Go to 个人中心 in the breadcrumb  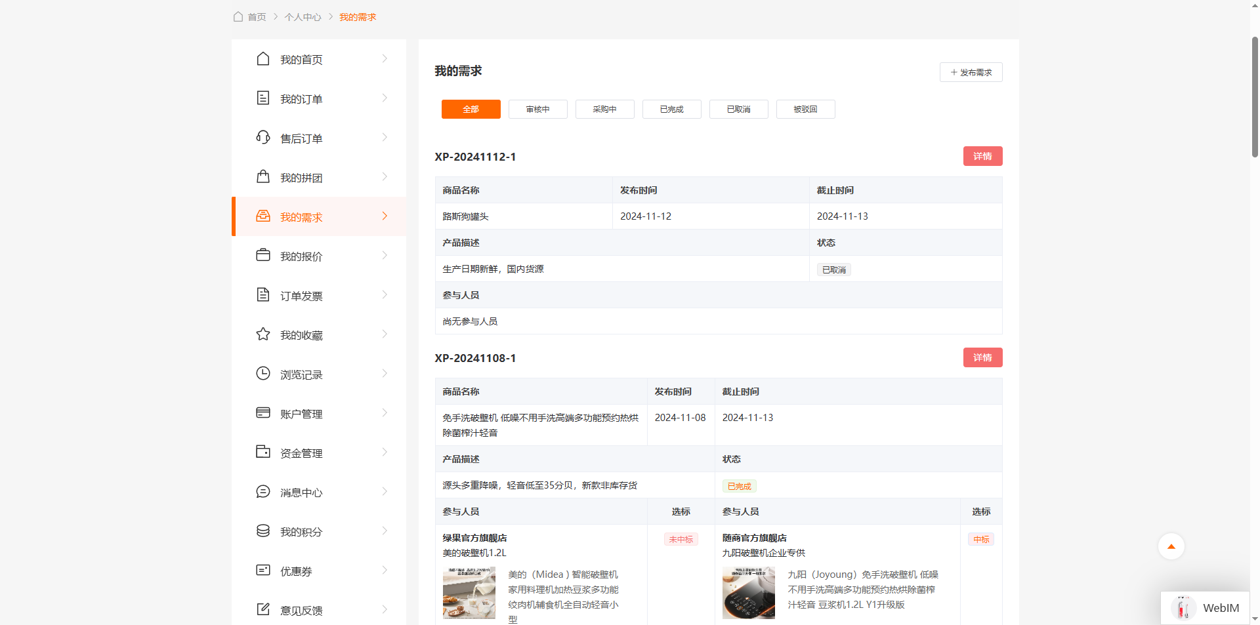coord(303,17)
